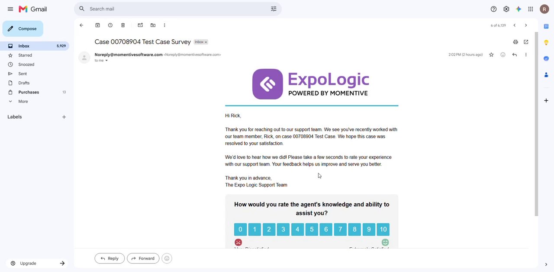Open the Gemini sparkle icon

point(519,9)
